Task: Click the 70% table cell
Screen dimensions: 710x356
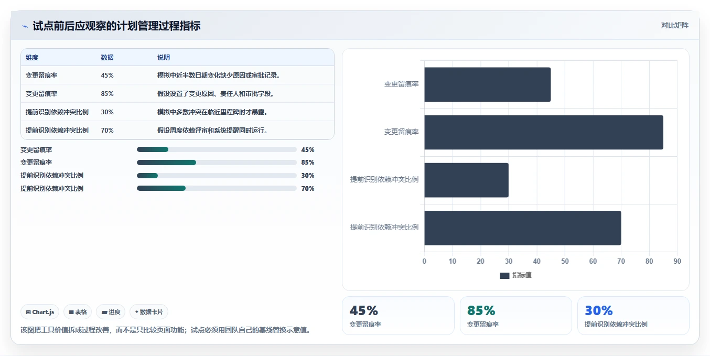Action: click(x=107, y=131)
